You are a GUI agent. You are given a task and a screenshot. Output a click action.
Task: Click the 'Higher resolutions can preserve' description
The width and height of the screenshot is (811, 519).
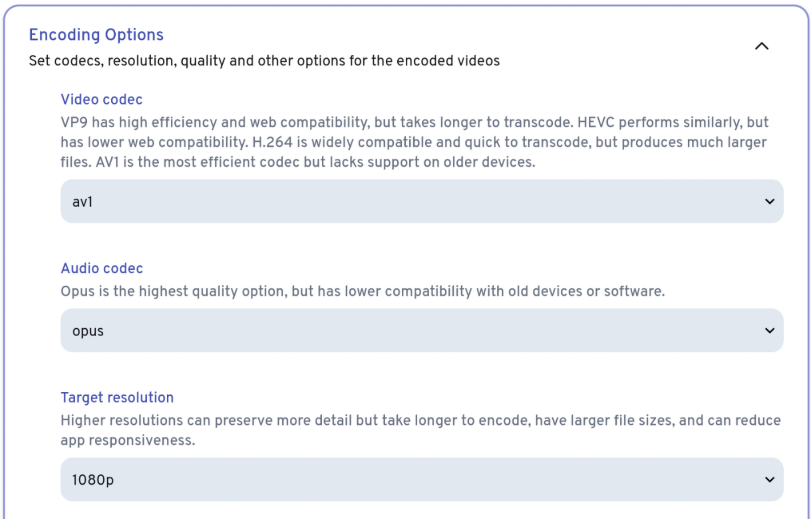tap(420, 421)
